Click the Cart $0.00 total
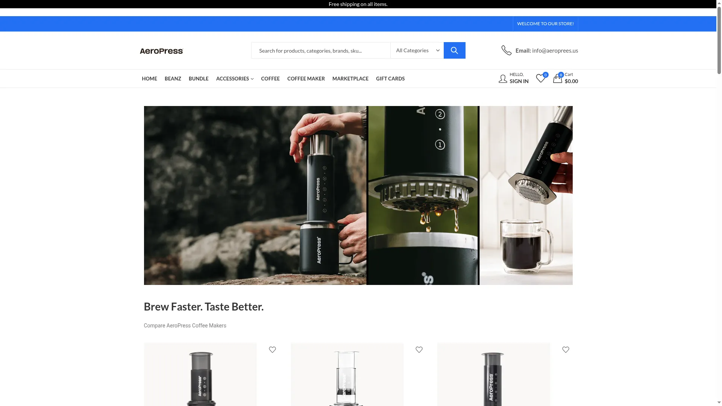 571,81
